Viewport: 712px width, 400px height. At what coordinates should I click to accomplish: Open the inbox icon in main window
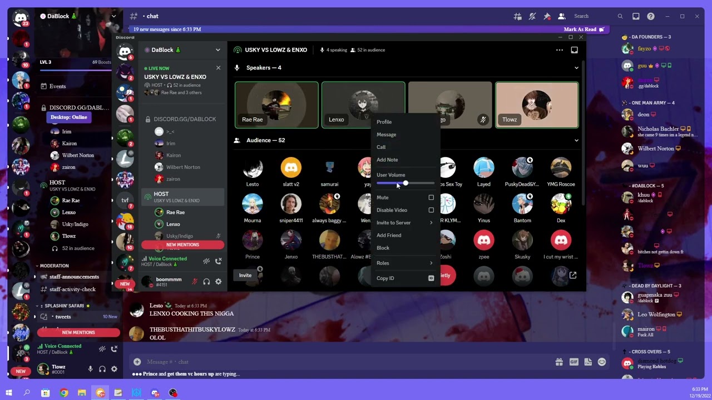pyautogui.click(x=636, y=16)
